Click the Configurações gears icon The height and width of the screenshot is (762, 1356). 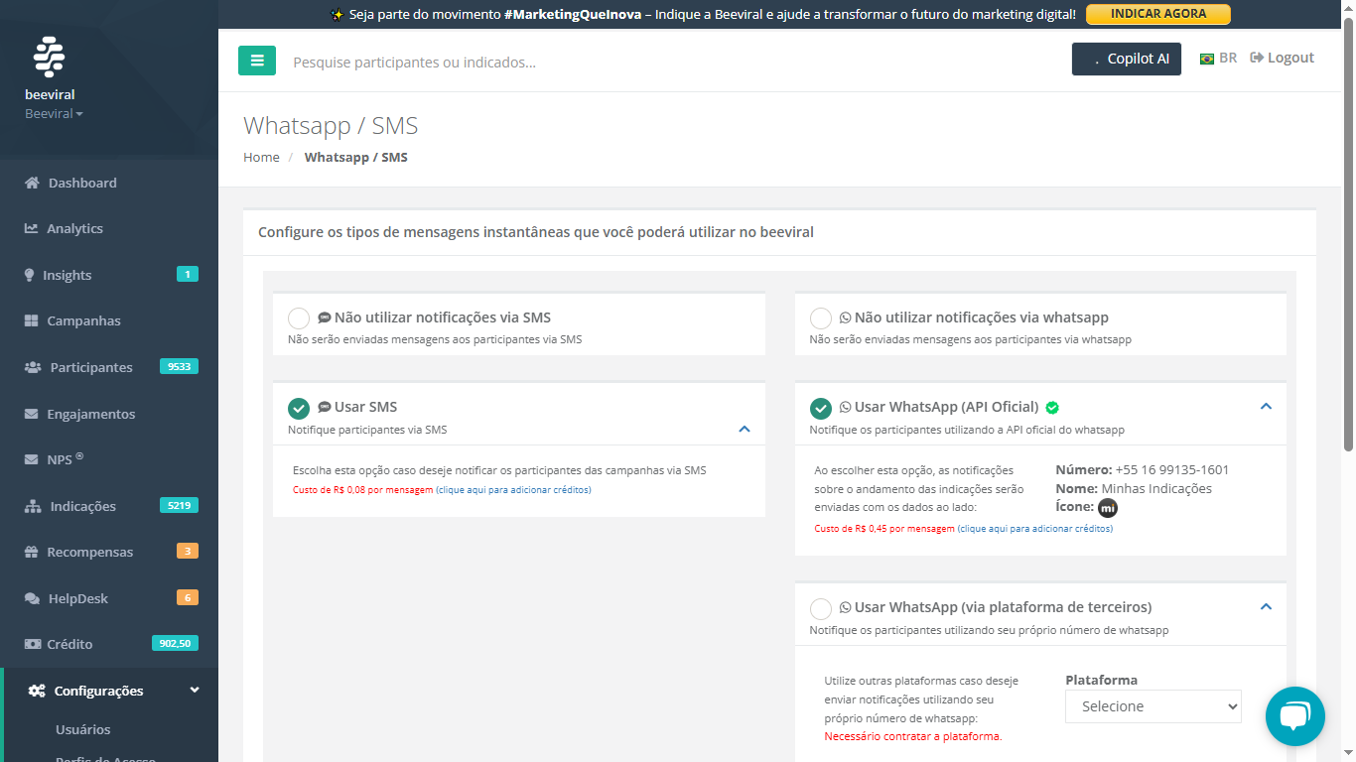point(37,691)
